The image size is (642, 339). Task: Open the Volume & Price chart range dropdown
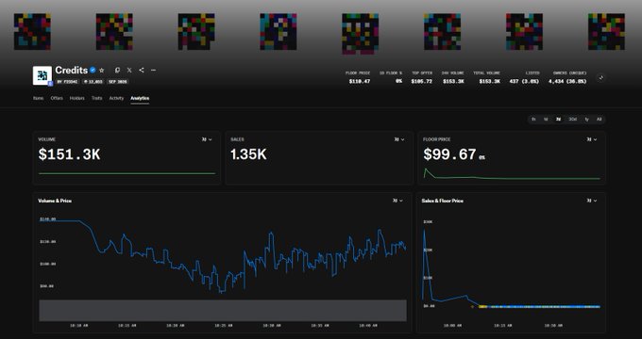coord(397,201)
